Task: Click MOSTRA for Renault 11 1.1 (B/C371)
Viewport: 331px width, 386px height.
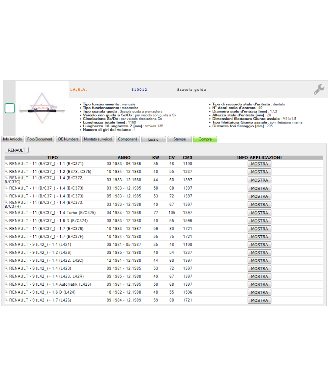Action: pyautogui.click(x=259, y=164)
